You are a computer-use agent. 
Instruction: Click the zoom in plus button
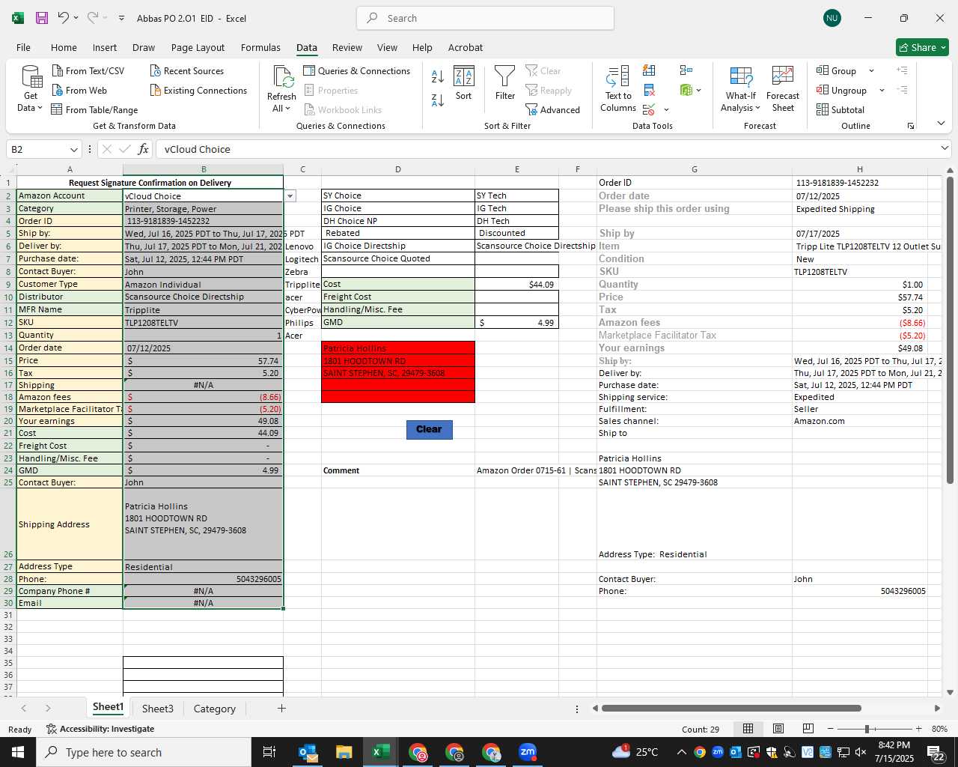(x=918, y=729)
